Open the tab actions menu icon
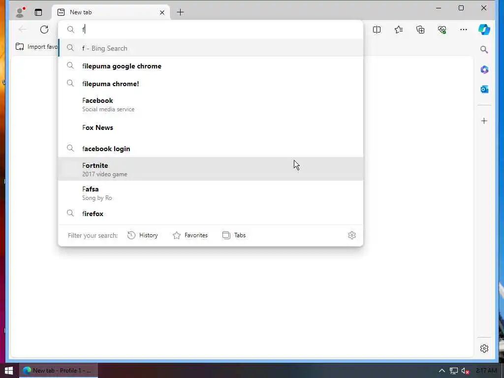Image resolution: width=504 pixels, height=378 pixels. point(38,12)
